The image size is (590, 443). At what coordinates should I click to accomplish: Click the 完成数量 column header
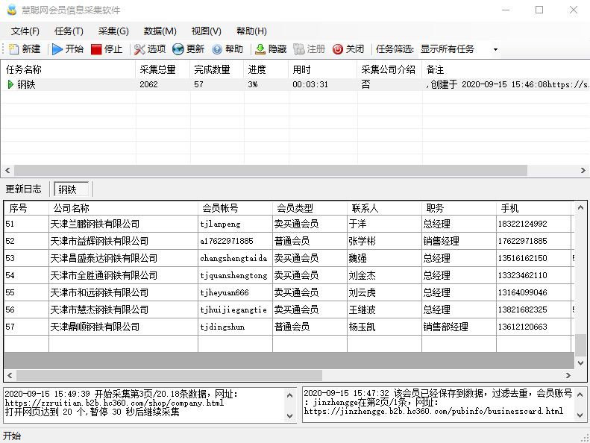click(x=217, y=69)
